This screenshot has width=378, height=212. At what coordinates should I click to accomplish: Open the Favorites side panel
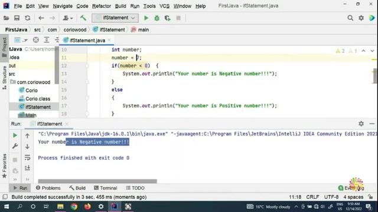4,166
